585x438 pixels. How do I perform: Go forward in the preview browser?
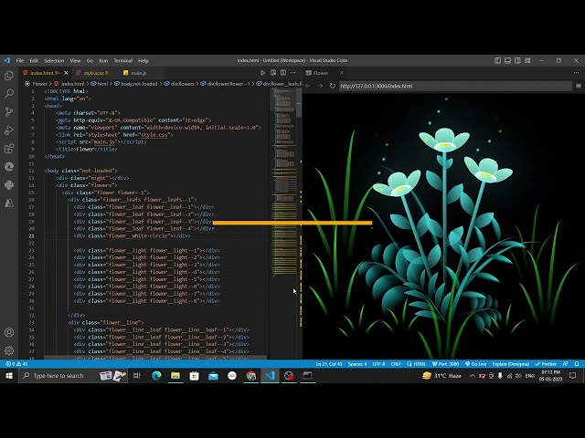point(320,86)
